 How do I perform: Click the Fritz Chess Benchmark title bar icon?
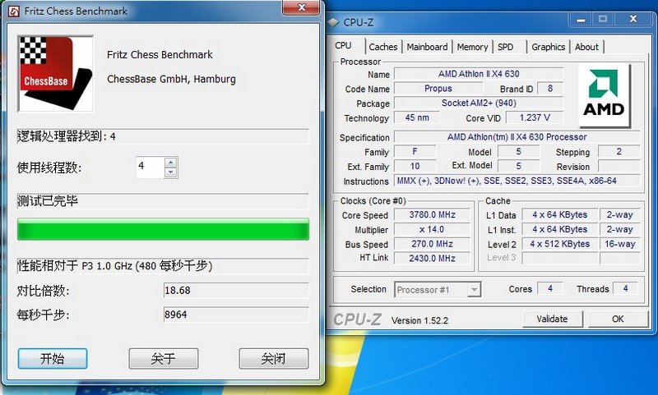14,11
